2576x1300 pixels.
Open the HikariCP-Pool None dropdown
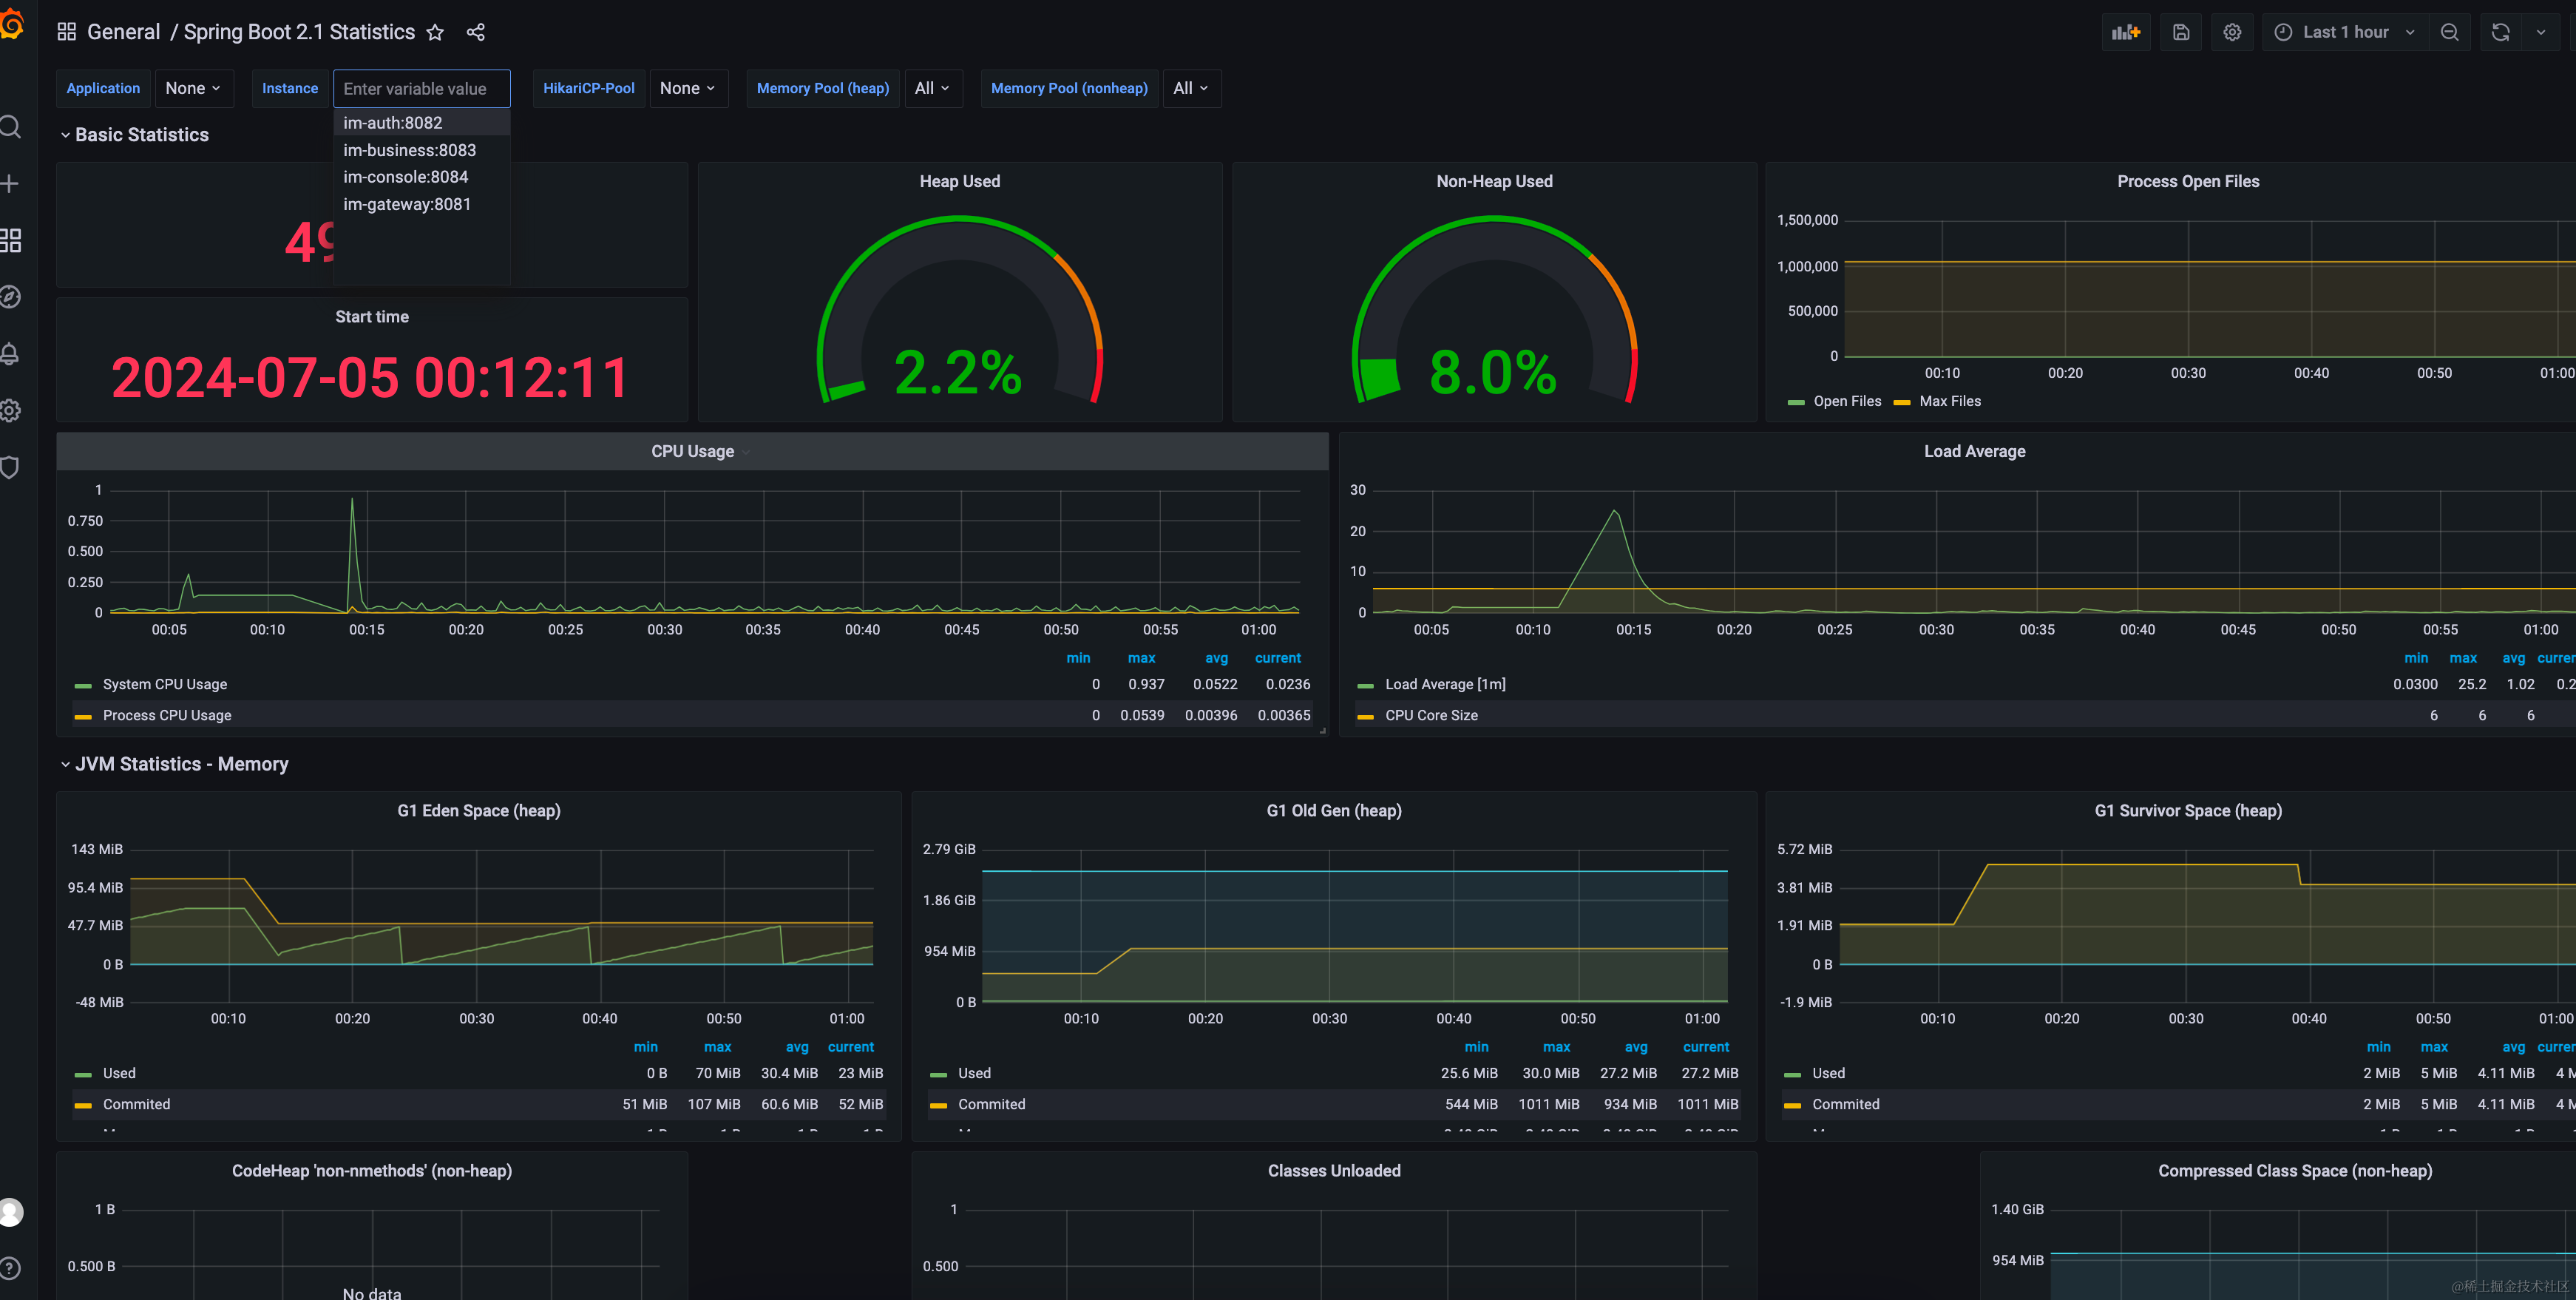(x=688, y=88)
